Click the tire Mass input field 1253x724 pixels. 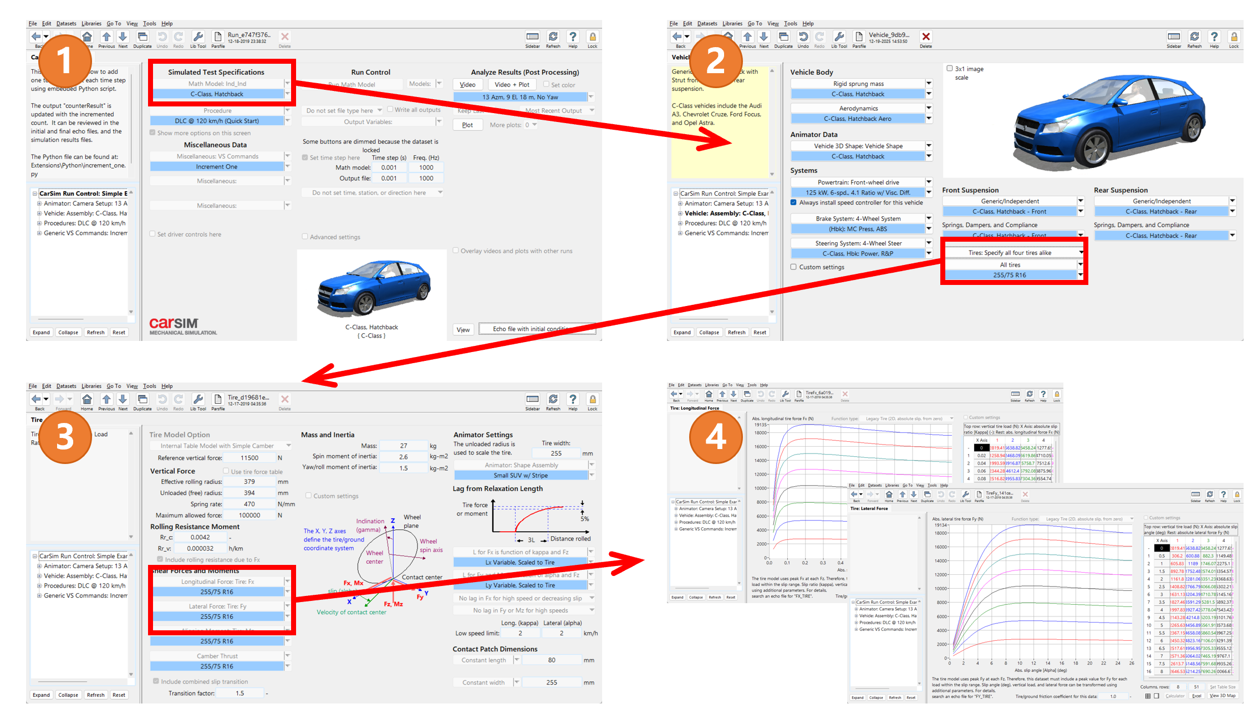tap(404, 446)
